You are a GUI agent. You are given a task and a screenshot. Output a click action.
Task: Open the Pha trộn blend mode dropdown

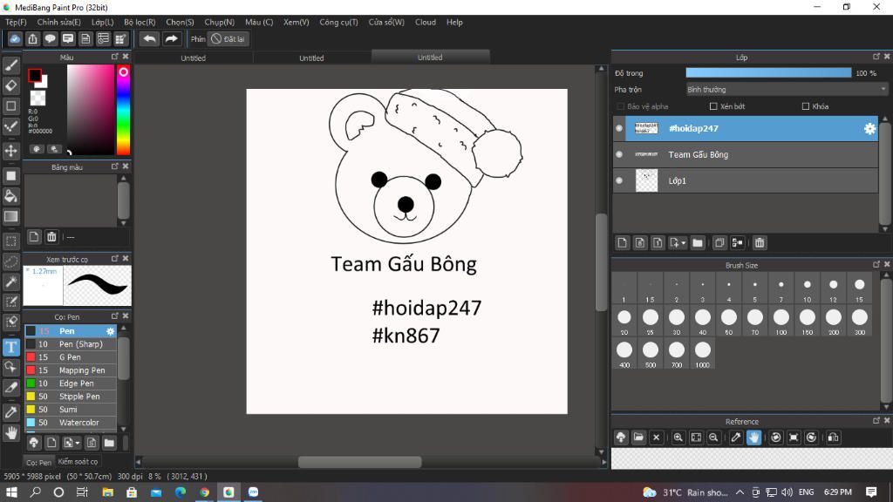[x=787, y=90]
